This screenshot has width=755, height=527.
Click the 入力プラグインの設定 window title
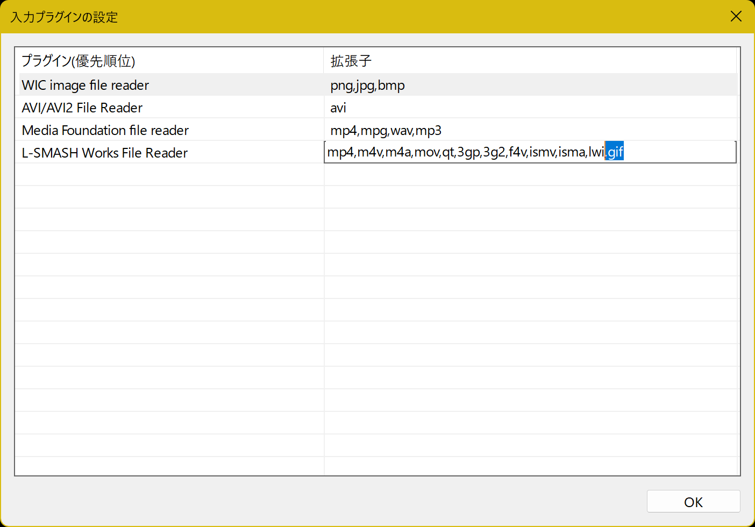[x=64, y=17]
